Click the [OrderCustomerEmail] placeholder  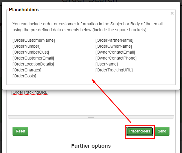coord(33,58)
